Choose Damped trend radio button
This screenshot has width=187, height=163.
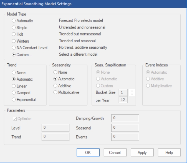pyautogui.click(x=14, y=93)
